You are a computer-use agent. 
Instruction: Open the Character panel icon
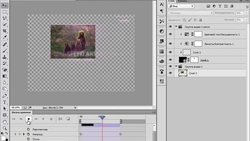click(161, 4)
